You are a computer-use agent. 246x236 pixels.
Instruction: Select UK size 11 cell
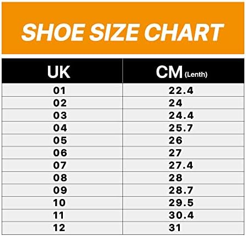click(x=62, y=216)
